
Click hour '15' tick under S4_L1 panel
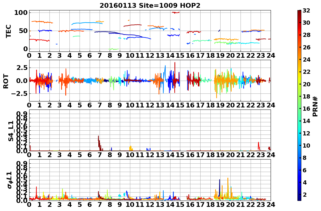pos(180,155)
